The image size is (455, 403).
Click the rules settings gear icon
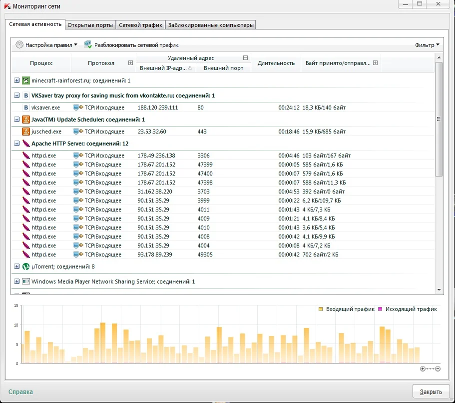19,44
